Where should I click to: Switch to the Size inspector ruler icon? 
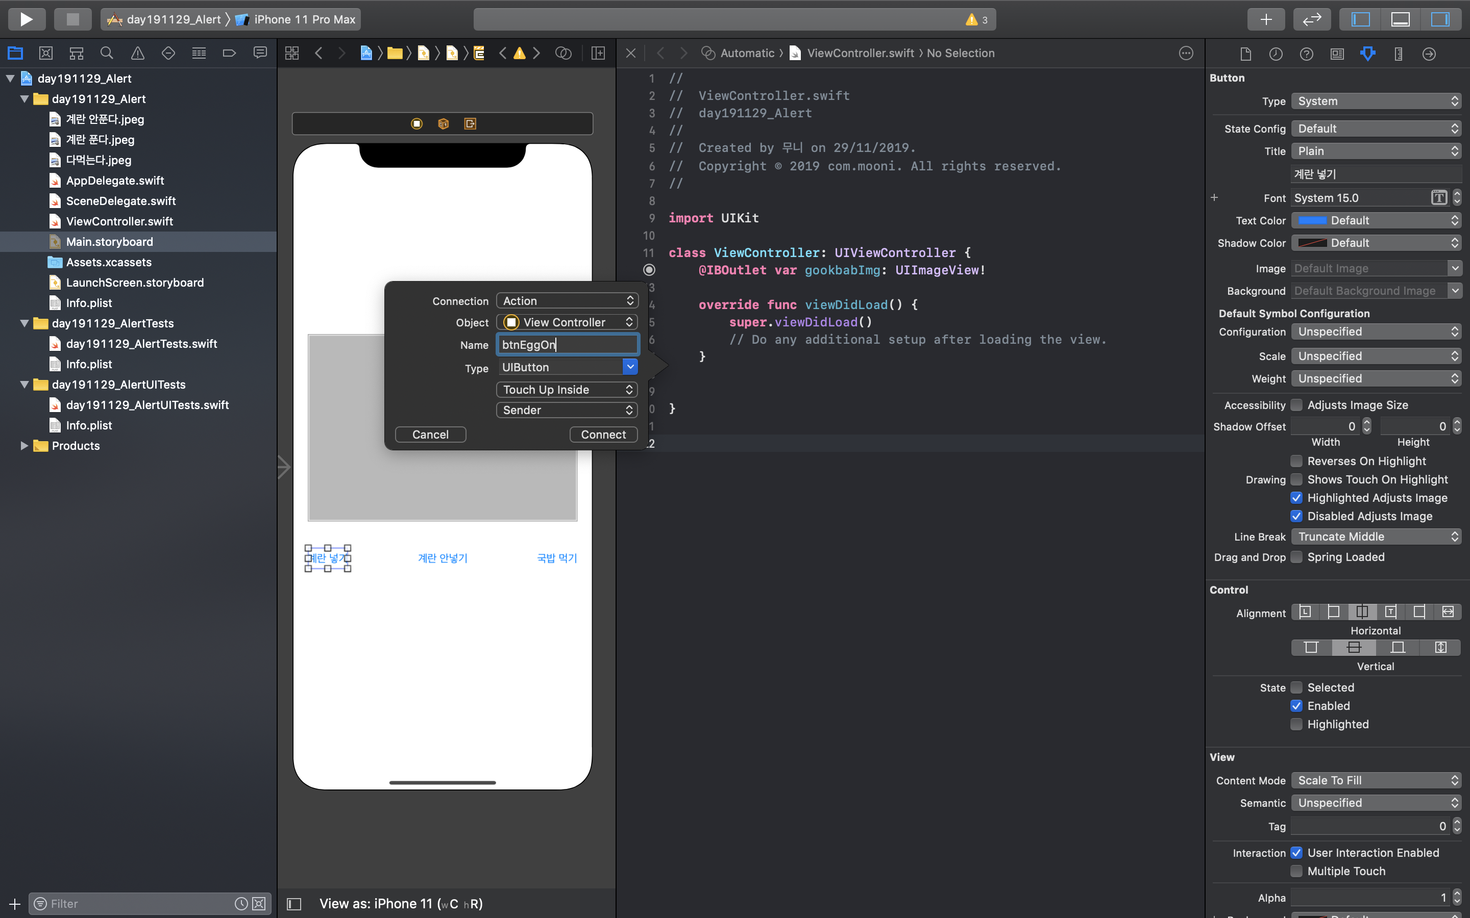[x=1399, y=54]
